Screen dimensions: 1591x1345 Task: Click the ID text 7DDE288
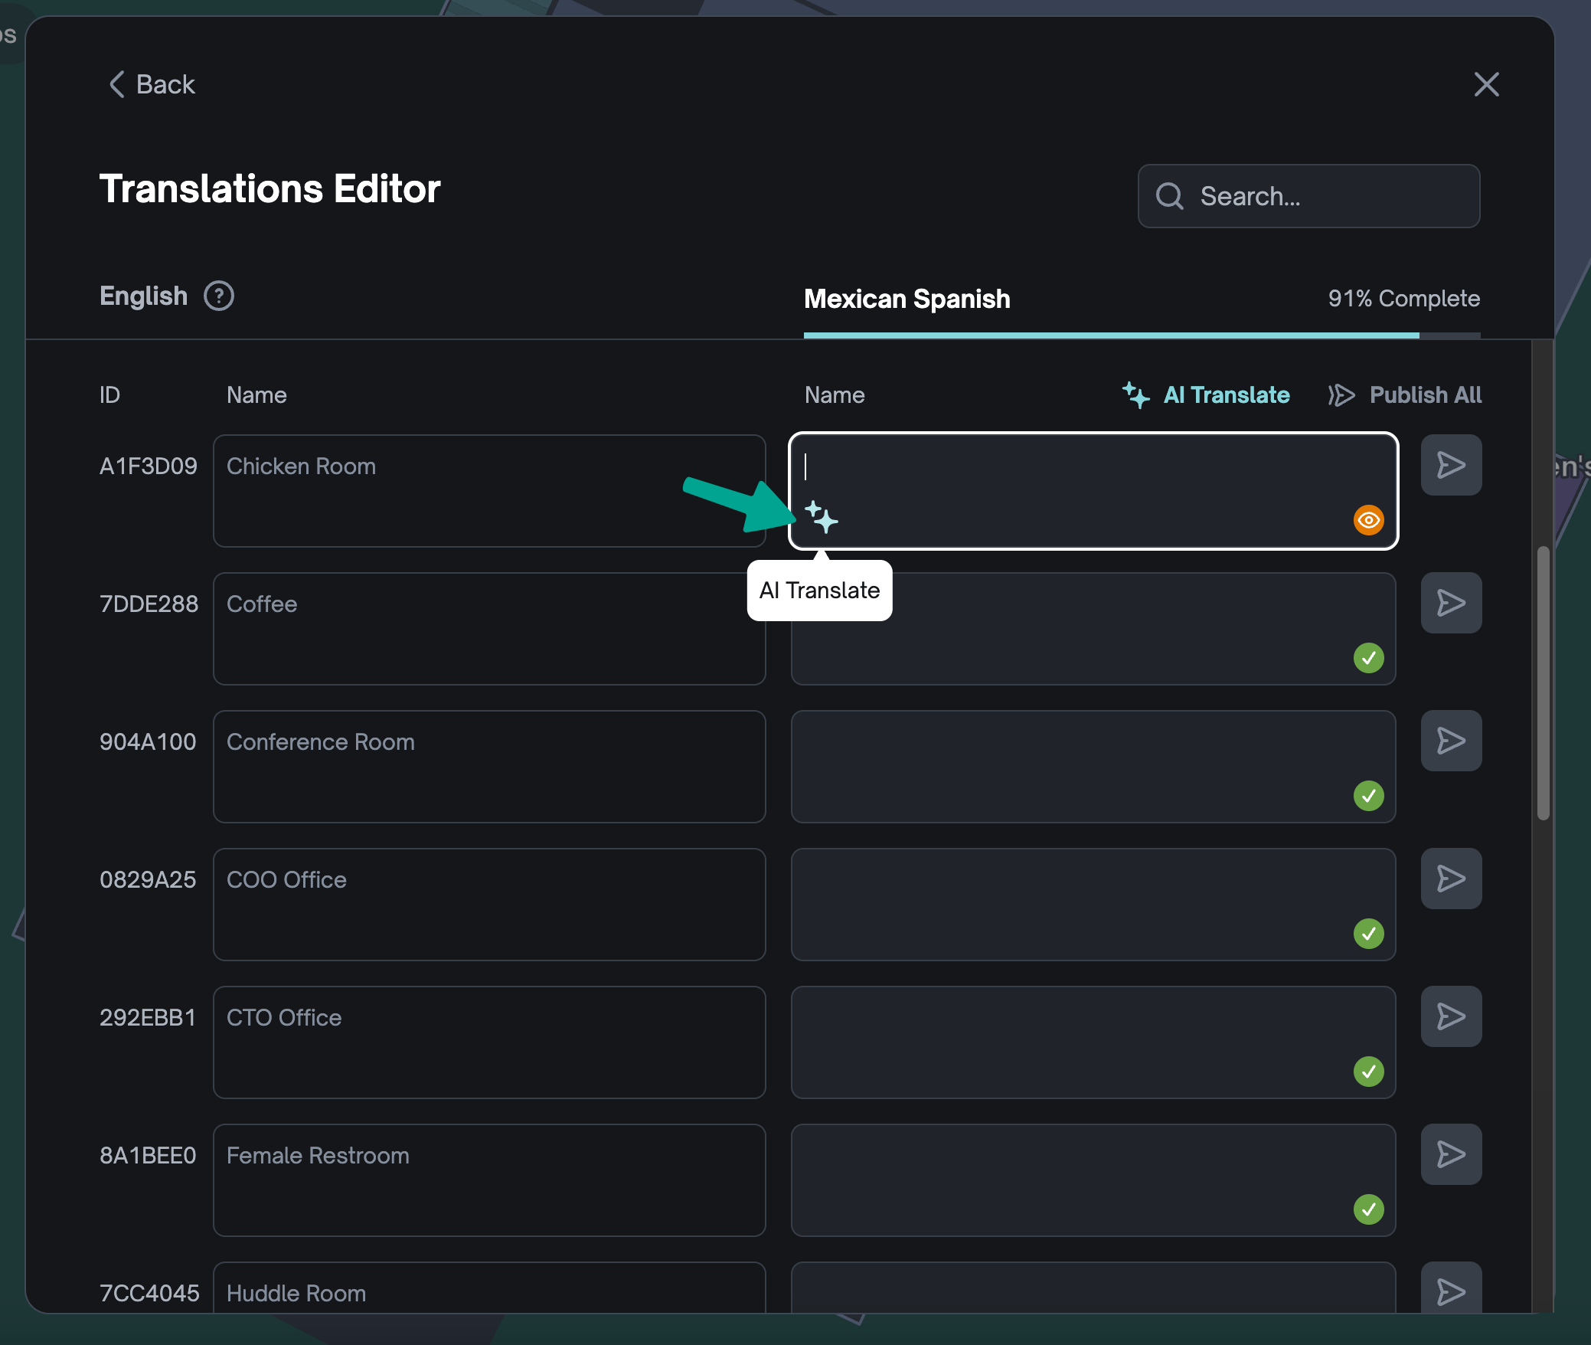click(x=149, y=604)
